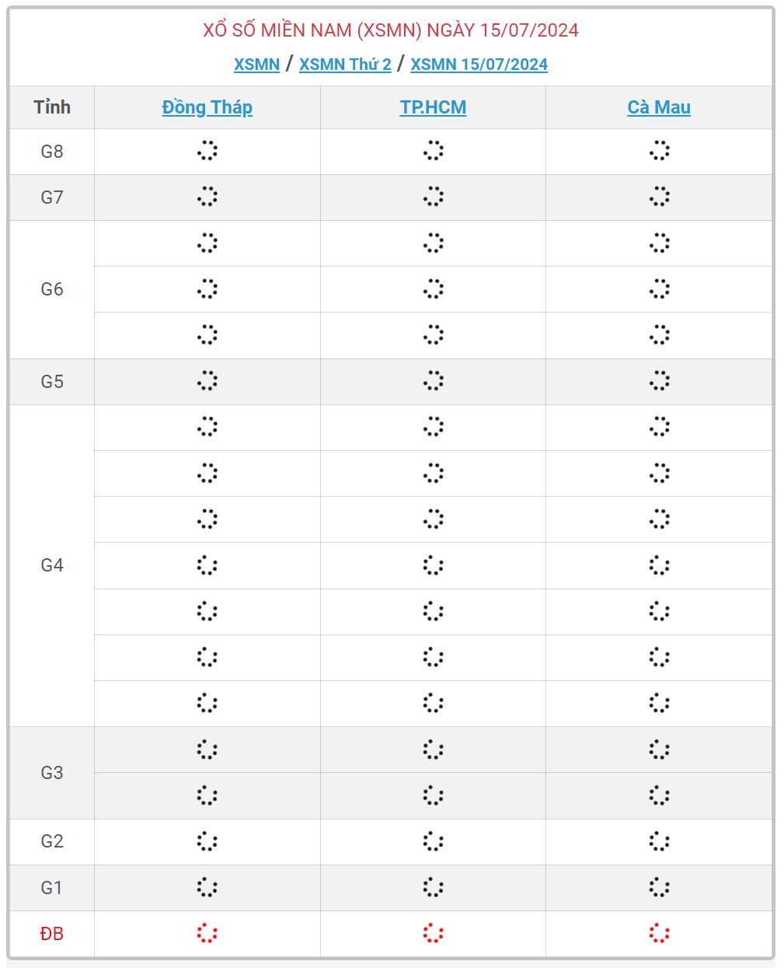
Task: Open the XSMN 15/07/2024 link
Action: coord(479,65)
